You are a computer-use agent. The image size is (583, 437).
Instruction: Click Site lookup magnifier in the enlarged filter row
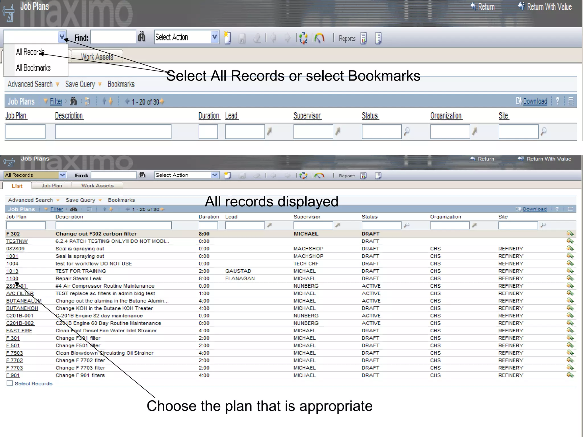coord(543,131)
